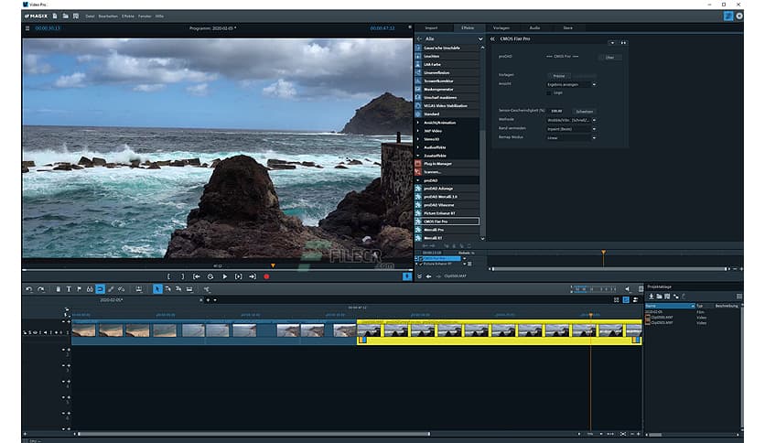Select the Leuchten effect
The image size is (765, 443).
(x=447, y=56)
